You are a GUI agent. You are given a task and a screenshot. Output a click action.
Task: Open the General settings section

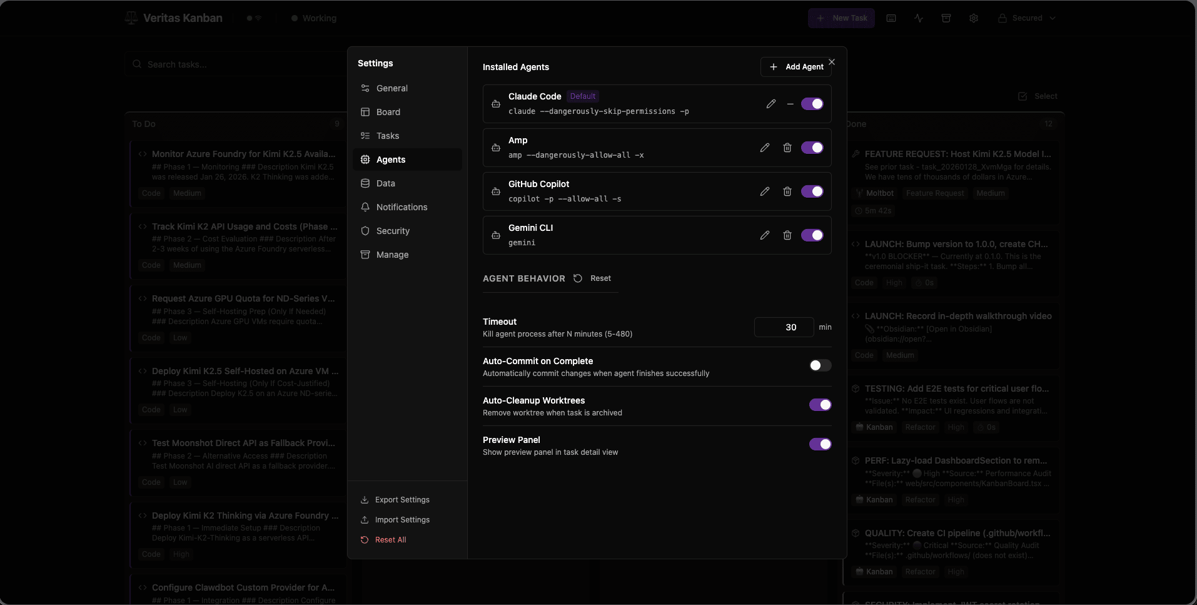(x=391, y=88)
